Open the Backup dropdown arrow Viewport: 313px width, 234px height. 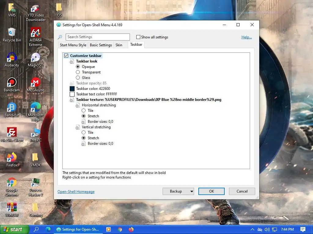click(x=192, y=191)
